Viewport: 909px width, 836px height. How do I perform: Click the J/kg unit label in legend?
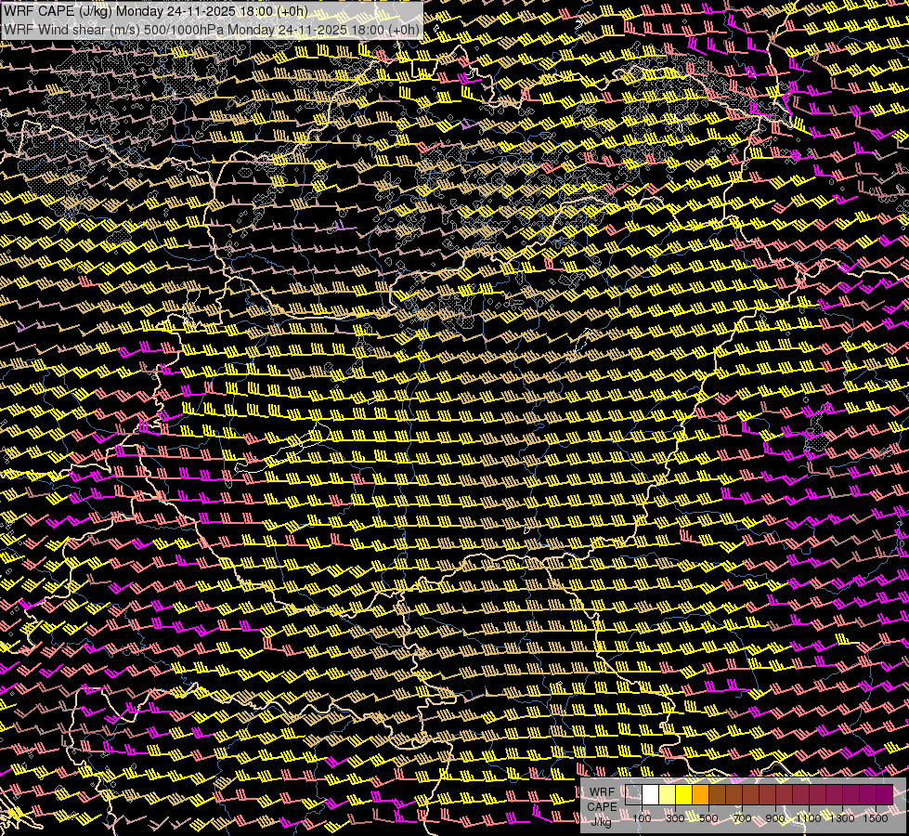pos(602,822)
